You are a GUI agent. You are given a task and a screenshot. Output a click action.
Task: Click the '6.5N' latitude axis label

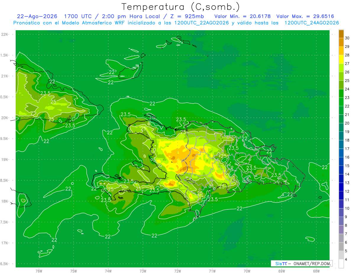pos(4,264)
